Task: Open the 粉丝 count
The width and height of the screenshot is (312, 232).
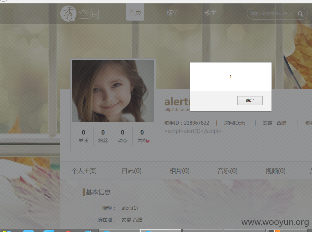Action: pos(103,136)
